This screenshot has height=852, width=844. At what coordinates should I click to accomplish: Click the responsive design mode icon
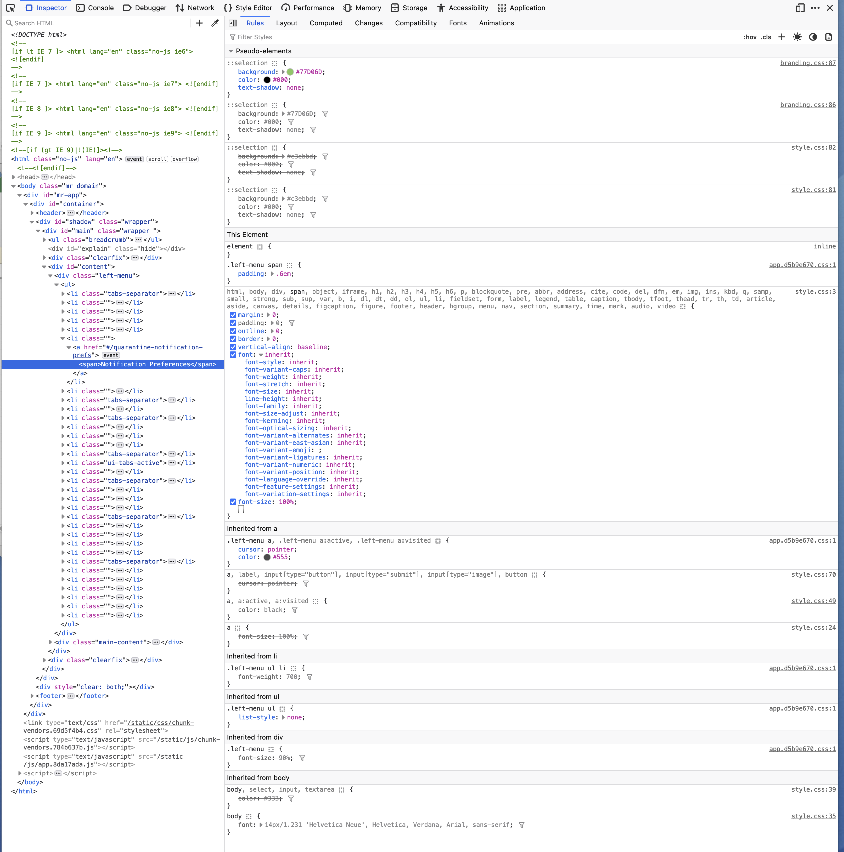800,8
